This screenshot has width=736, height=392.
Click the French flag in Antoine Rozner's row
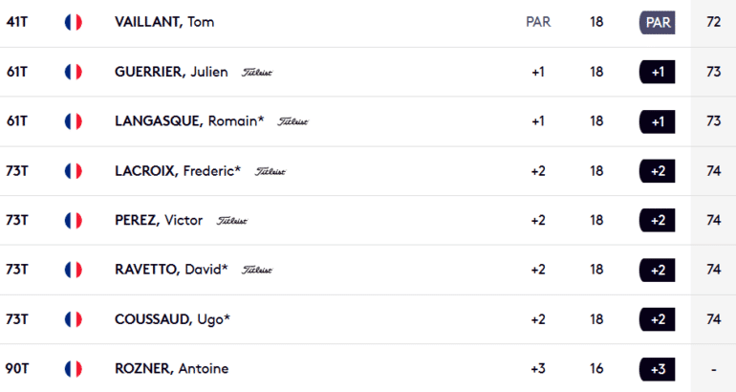[74, 369]
